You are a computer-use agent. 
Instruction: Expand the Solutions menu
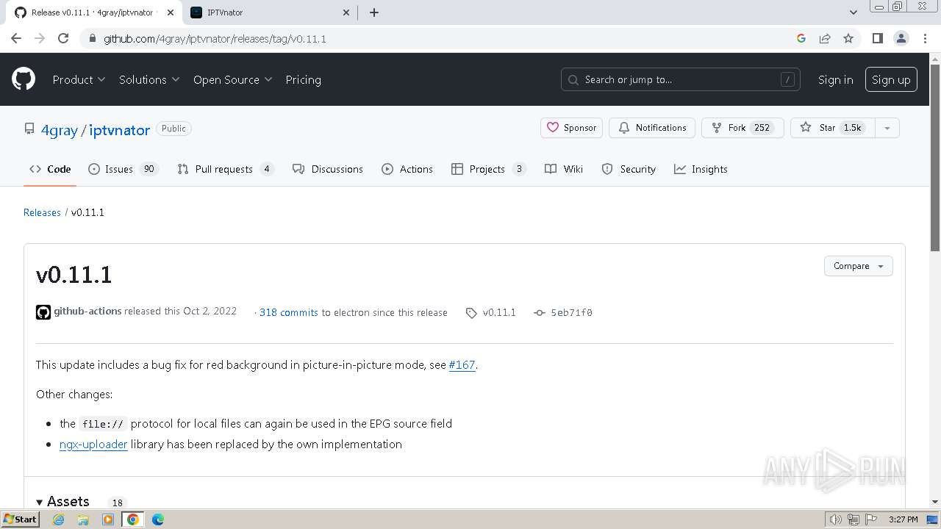[149, 79]
